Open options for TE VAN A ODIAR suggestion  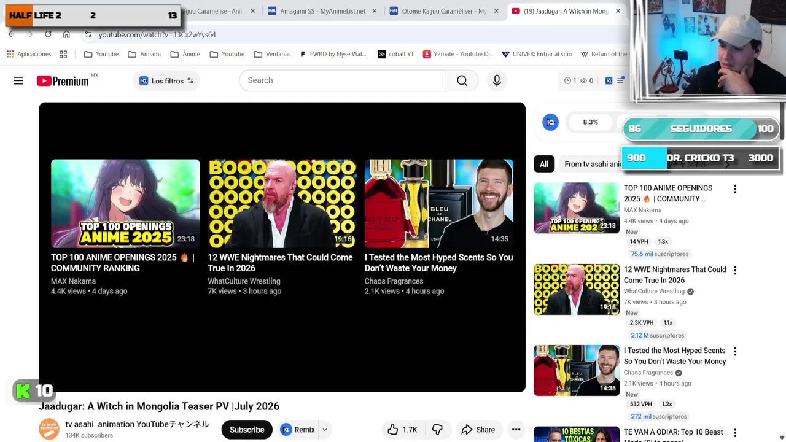coord(735,433)
